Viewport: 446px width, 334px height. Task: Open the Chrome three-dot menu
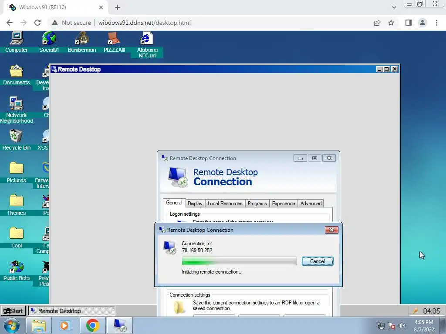point(436,23)
